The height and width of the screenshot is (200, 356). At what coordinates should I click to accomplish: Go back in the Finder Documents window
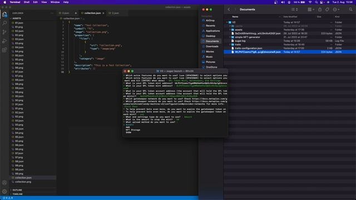tap(229, 9)
